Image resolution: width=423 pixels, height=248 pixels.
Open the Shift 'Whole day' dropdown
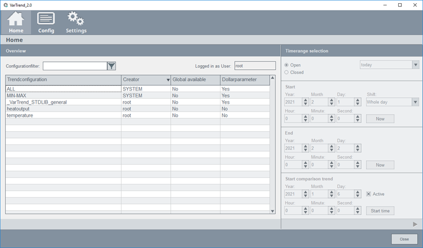(x=416, y=102)
